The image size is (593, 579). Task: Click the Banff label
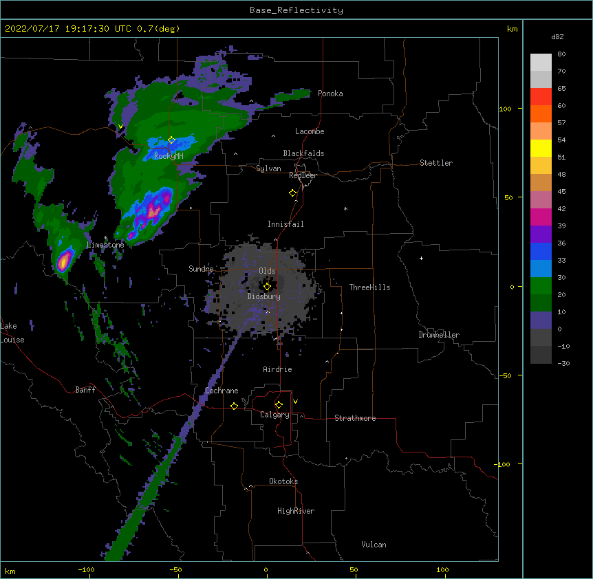[x=85, y=390]
